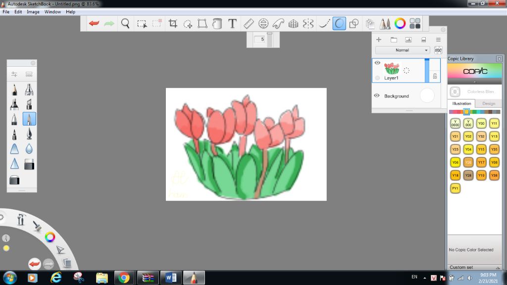Image resolution: width=507 pixels, height=285 pixels.
Task: Open Word from the taskbar
Action: (171, 278)
